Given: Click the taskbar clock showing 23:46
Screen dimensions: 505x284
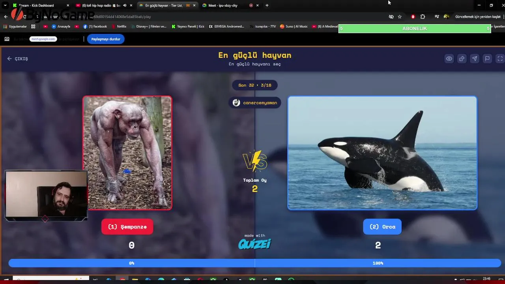Looking at the screenshot, I should 486,279.
